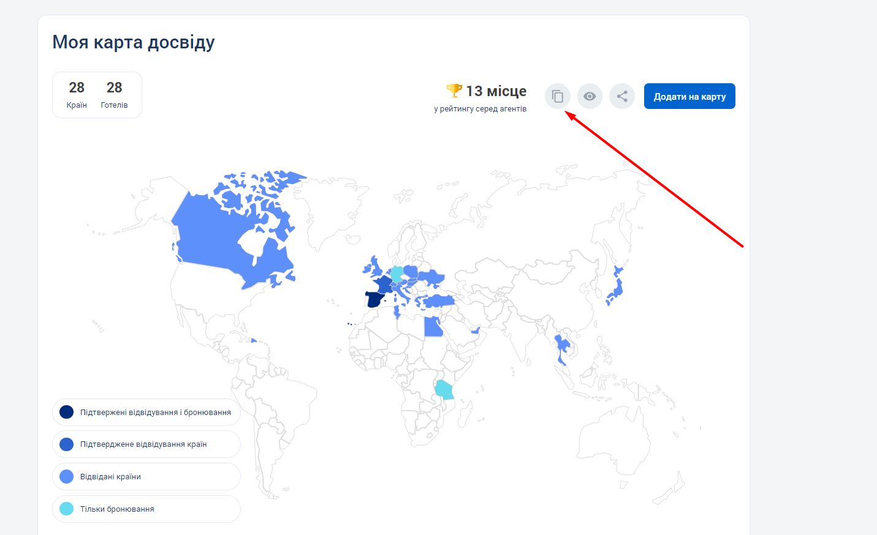Click the cyan legend color circle

tap(66, 509)
